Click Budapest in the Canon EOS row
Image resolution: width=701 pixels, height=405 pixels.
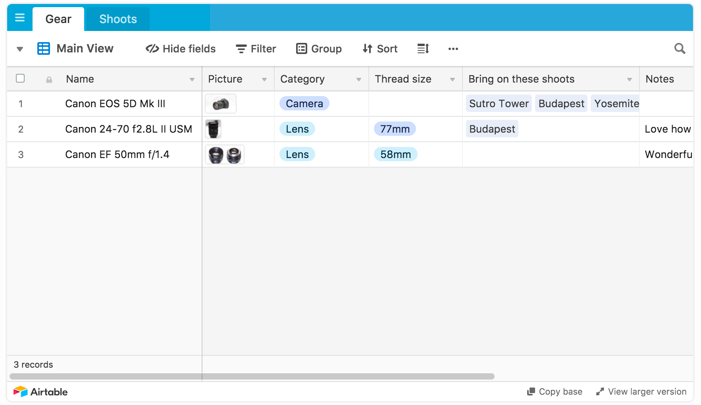click(x=561, y=104)
